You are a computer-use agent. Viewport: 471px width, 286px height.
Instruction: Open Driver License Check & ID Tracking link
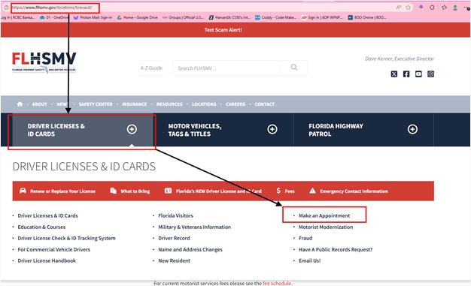(x=66, y=238)
